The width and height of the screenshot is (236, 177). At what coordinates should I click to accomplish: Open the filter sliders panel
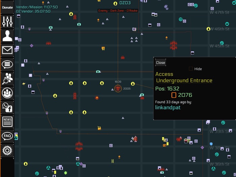click(7, 21)
